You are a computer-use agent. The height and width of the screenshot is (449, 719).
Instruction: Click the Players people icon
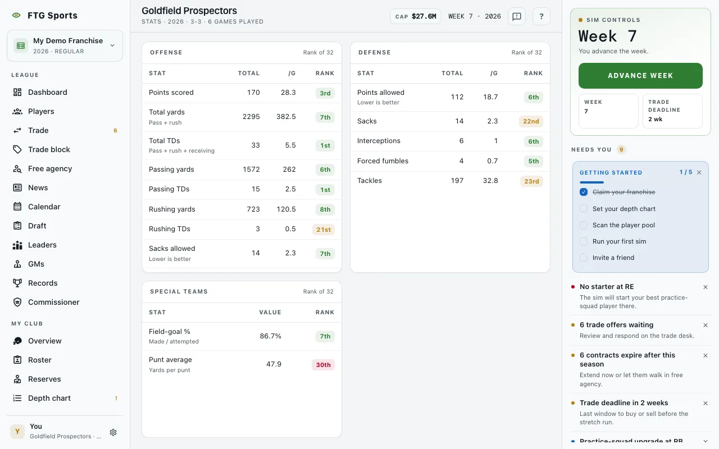(17, 111)
